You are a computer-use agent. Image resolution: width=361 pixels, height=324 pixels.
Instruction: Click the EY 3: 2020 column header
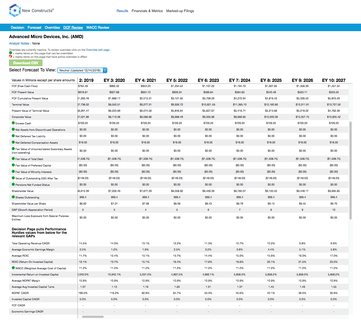[114, 80]
